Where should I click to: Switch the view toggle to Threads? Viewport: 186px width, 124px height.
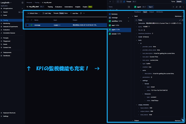56,13
